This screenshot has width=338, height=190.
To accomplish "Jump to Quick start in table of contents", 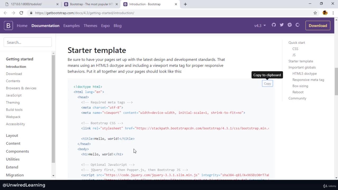I will coord(297,42).
